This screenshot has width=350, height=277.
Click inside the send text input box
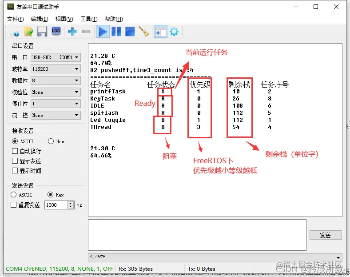197,235
